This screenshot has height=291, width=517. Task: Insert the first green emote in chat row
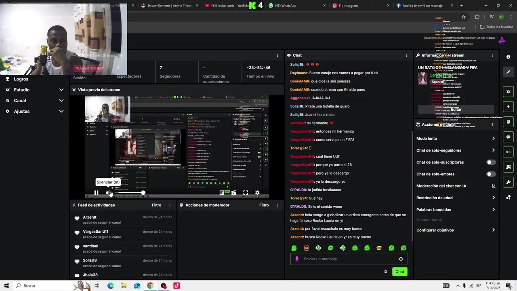click(294, 248)
